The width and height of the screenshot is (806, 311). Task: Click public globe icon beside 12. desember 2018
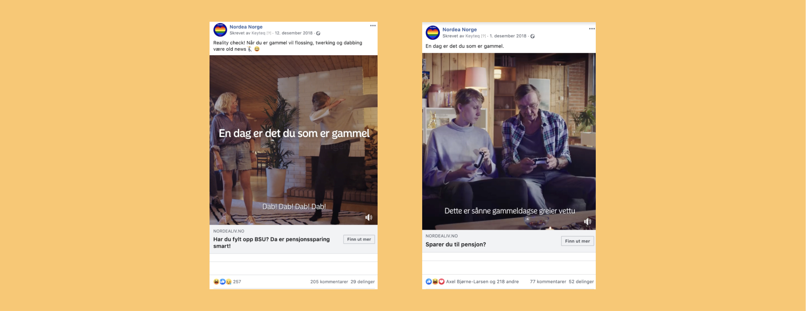[318, 34]
